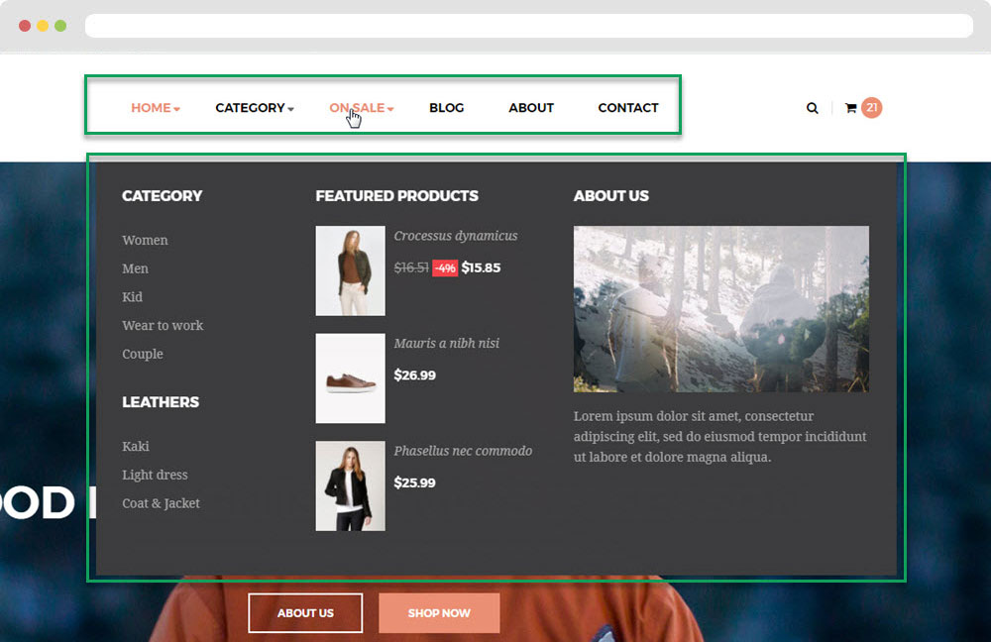Screen dimensions: 991x642
Task: Go to the ABOUT page
Action: click(531, 108)
